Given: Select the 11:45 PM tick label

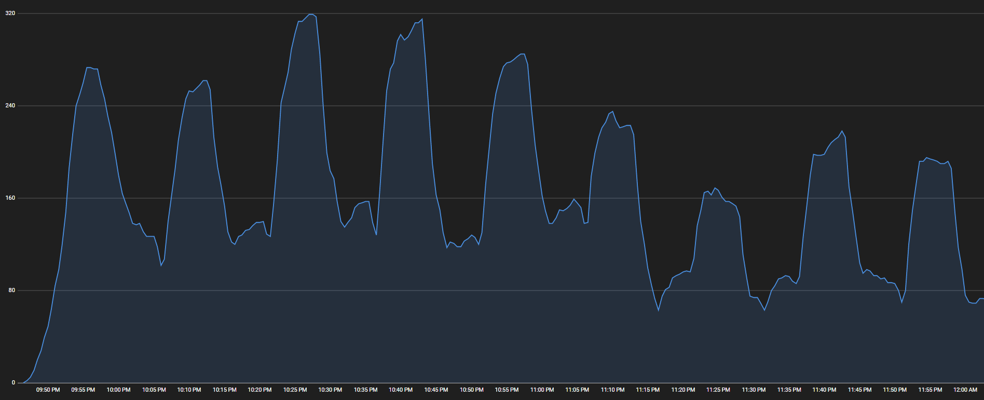Looking at the screenshot, I should 859,390.
